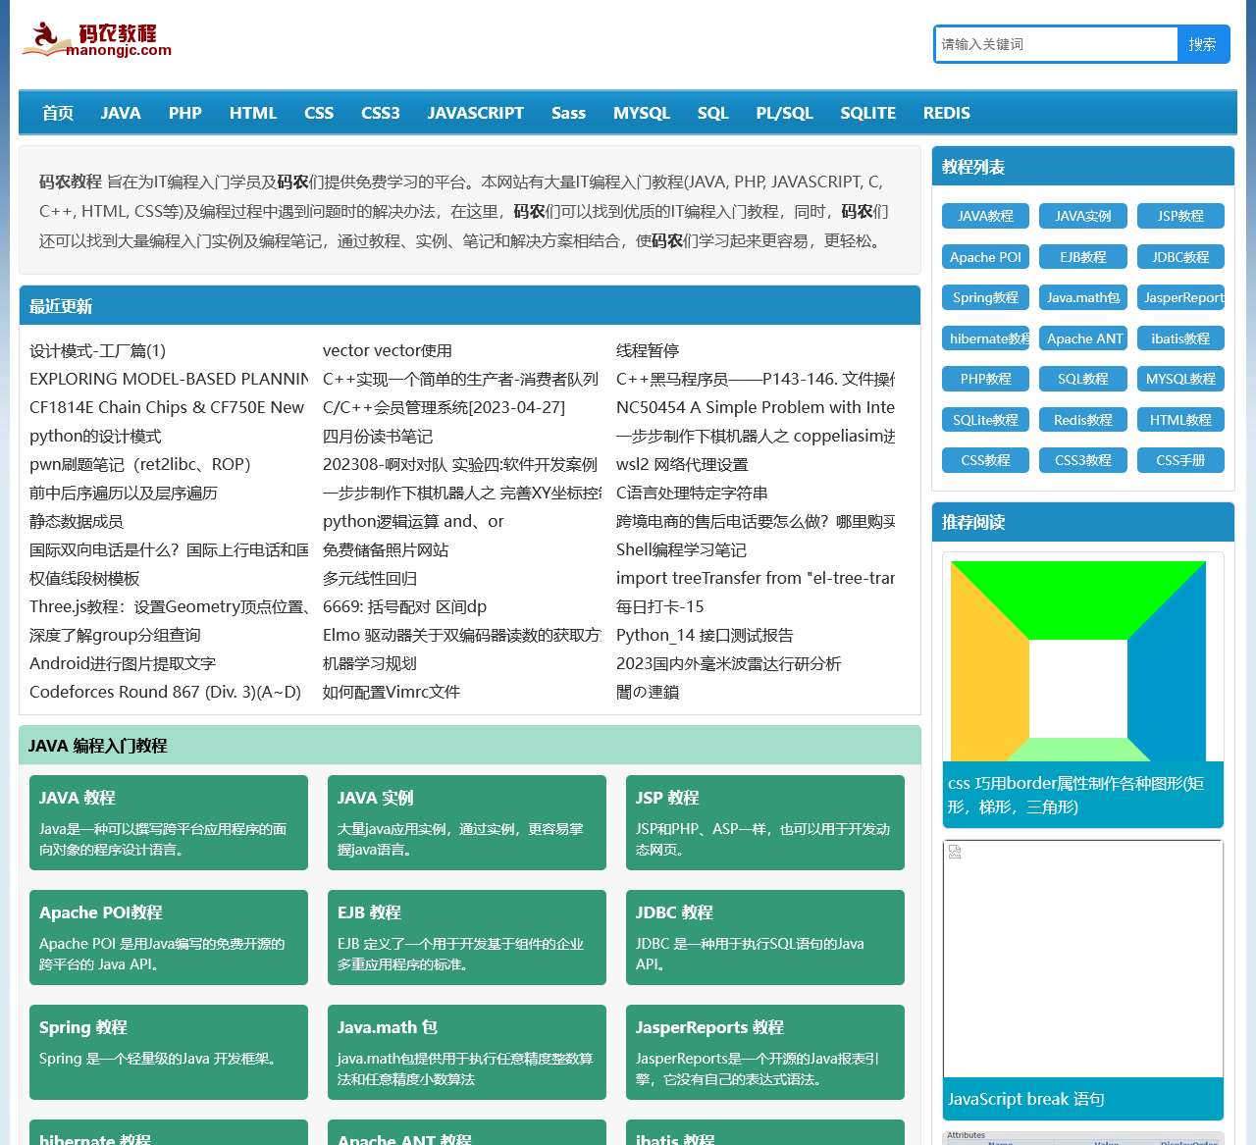Click the HTML教程 tag
This screenshot has height=1145, width=1256.
[x=1180, y=420]
